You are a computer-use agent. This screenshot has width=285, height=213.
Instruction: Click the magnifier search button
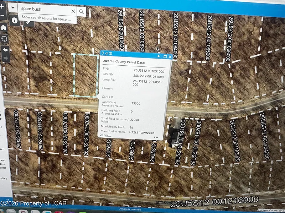pyautogui.click(x=82, y=11)
